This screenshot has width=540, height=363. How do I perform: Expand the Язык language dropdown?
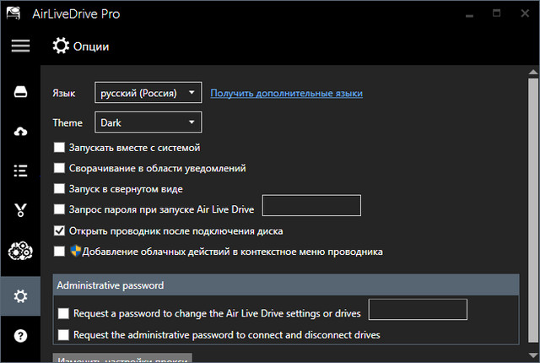pos(148,93)
